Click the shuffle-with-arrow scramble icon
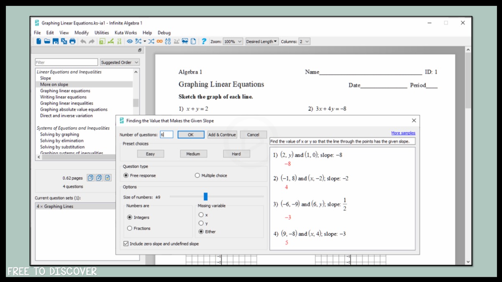Screen dimensions: 502x282 tap(138, 41)
